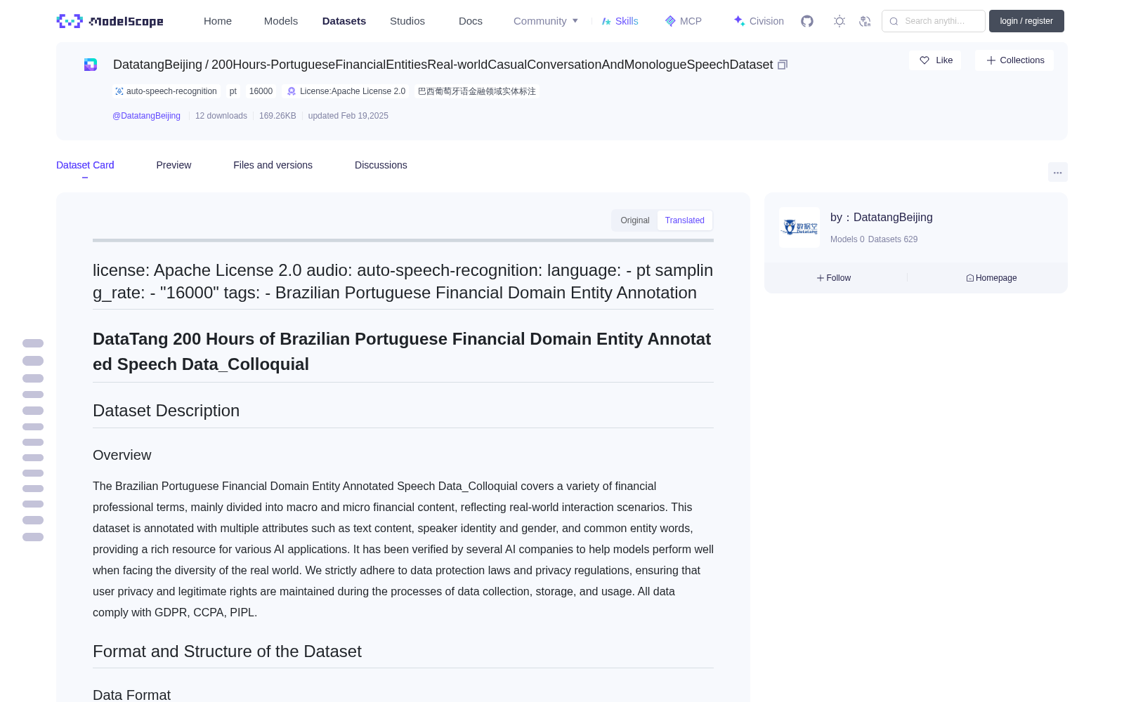Click the Overview heading
1124x702 pixels.
122,455
